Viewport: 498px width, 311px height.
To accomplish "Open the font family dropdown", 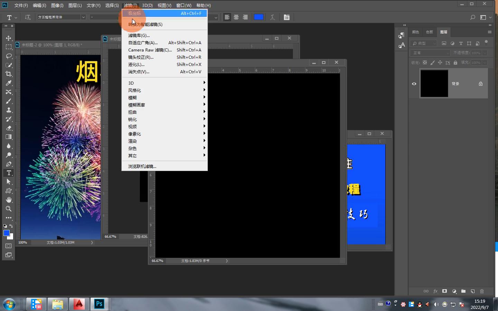I will 83,17.
